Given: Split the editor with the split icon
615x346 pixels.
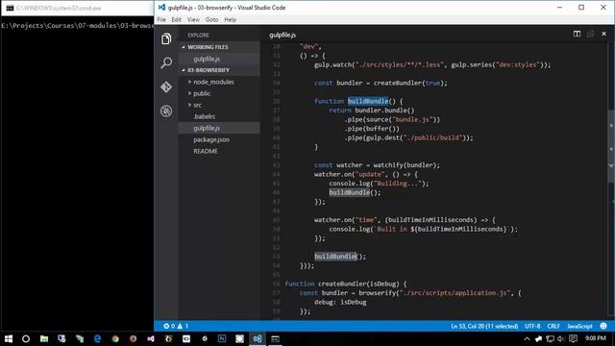Looking at the screenshot, I should (577, 35).
